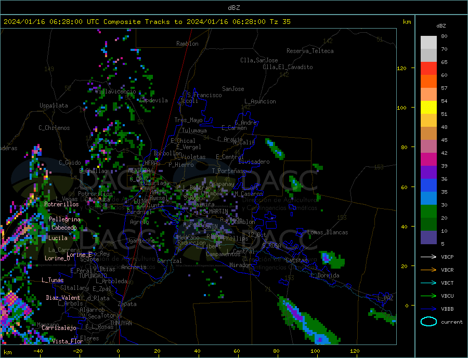468x358 pixels.
Task: Click the 'dBZ' title at top center
Action: [x=233, y=8]
